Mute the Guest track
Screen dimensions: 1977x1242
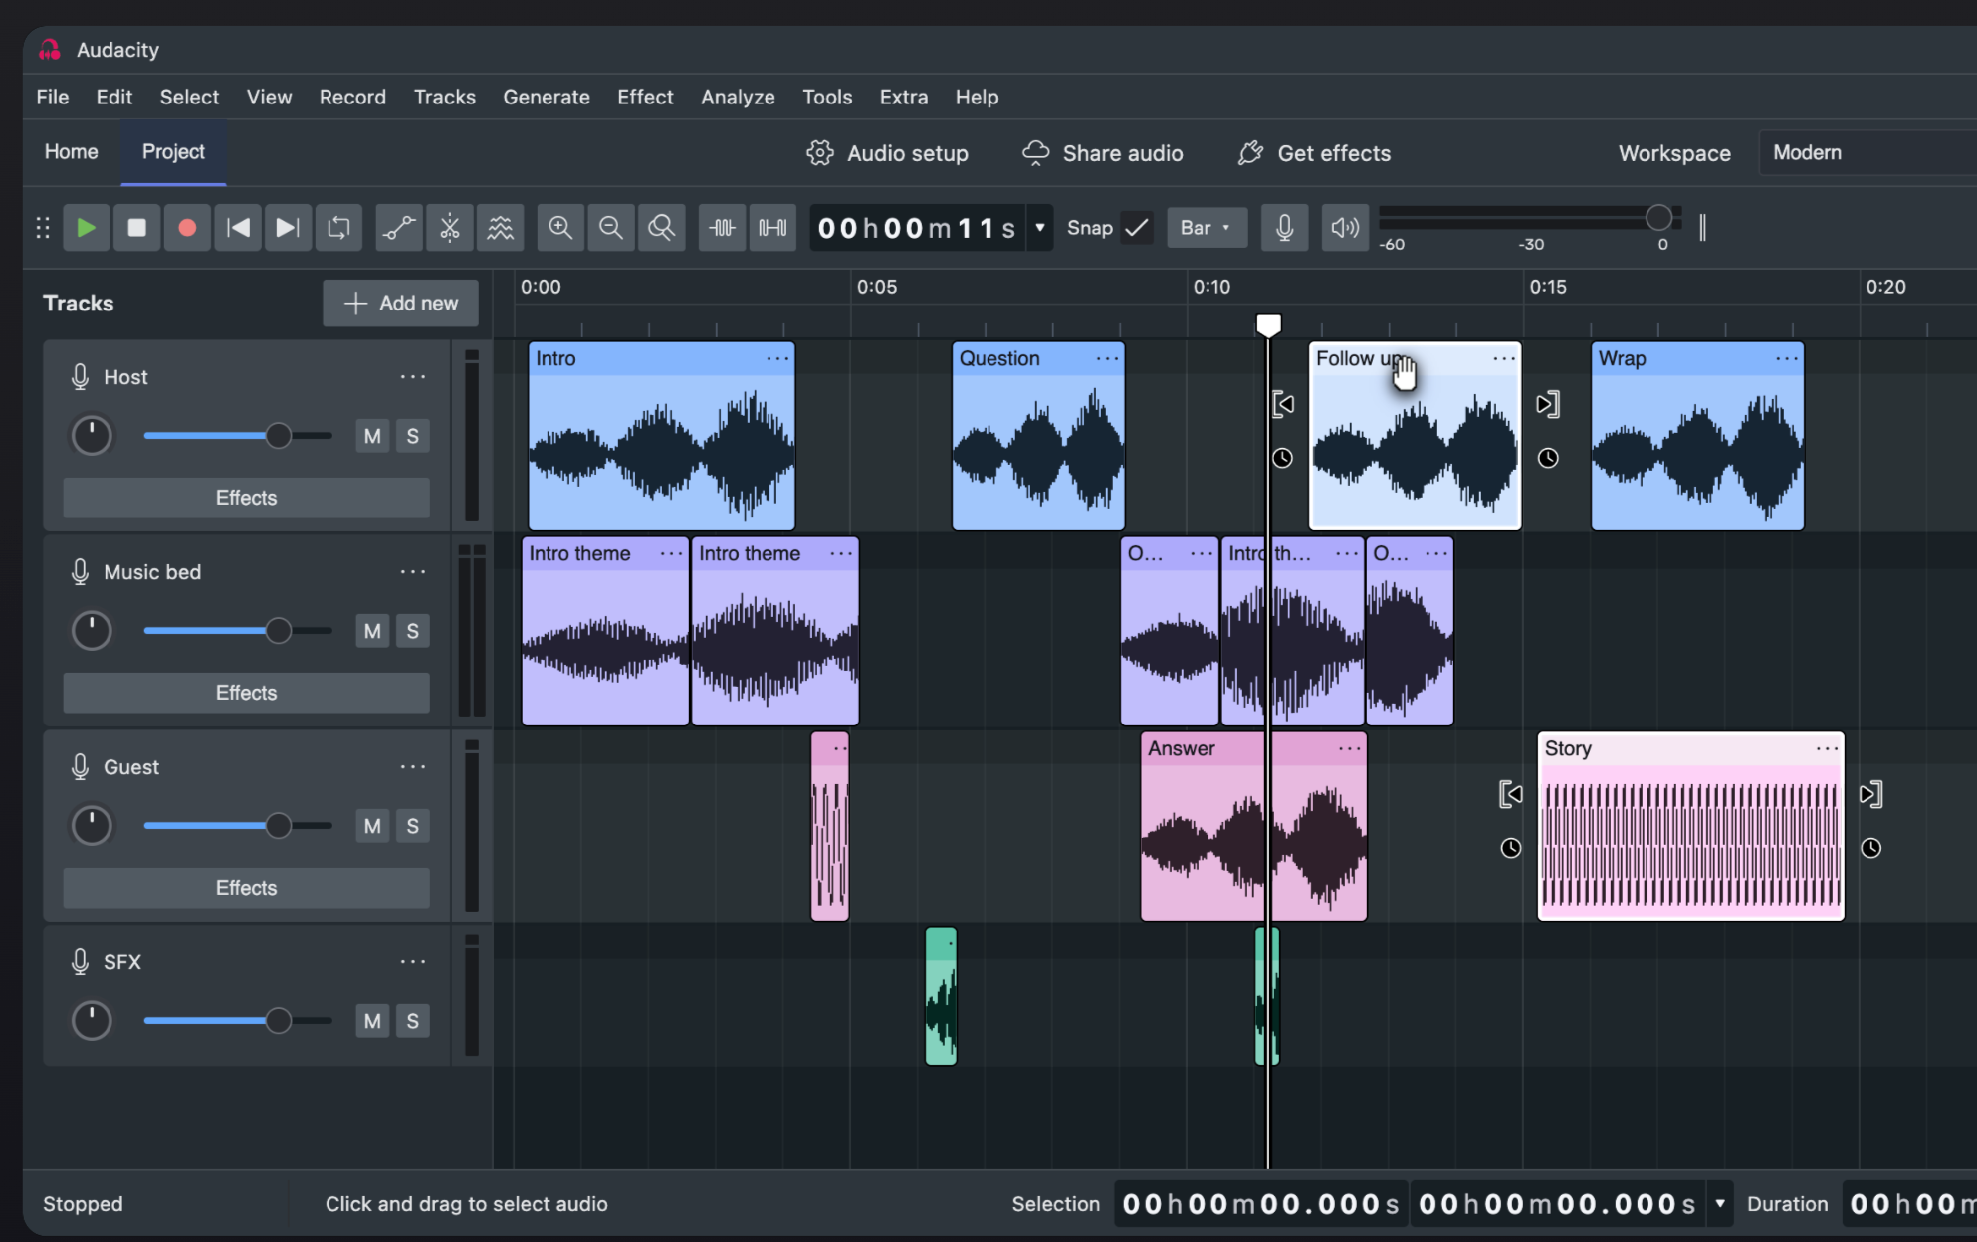point(372,826)
